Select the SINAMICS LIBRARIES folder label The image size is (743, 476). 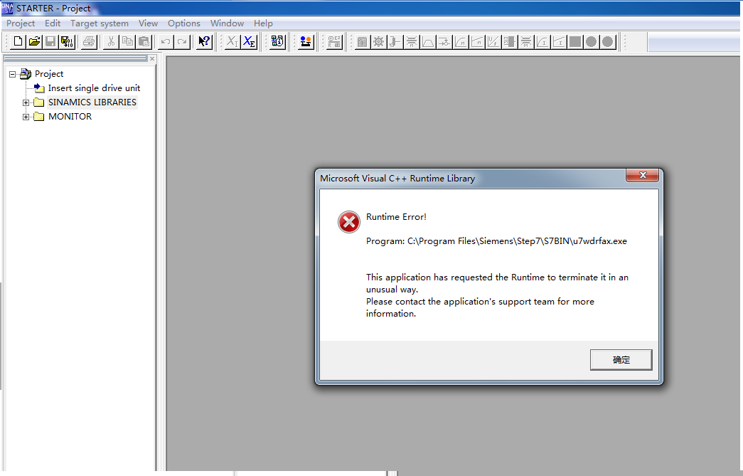coord(92,102)
